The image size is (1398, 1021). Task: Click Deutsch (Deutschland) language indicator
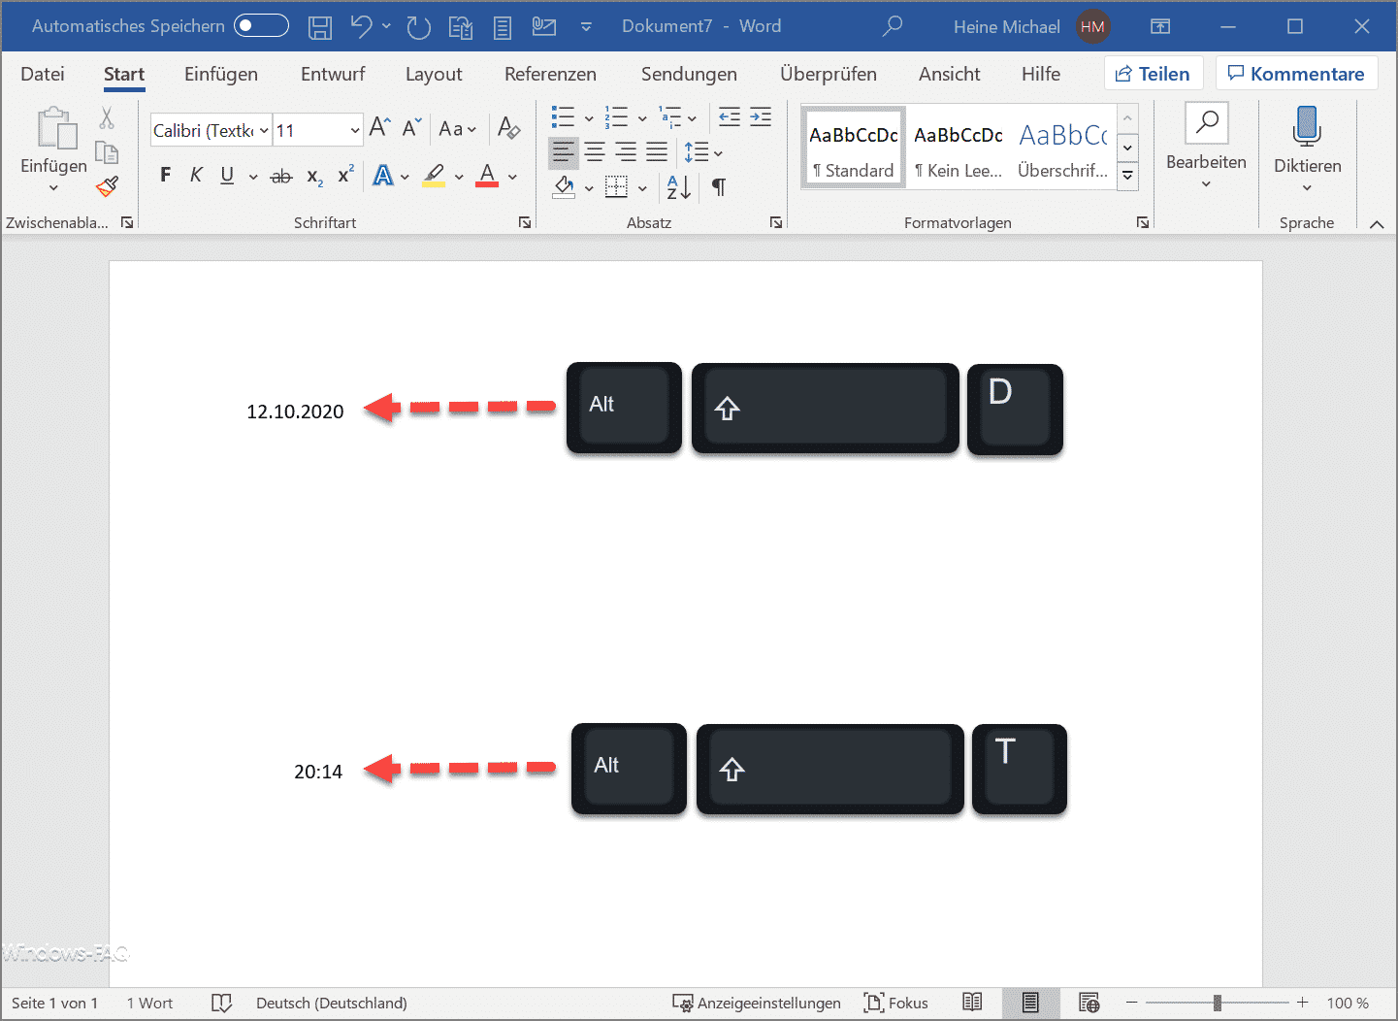point(332,1003)
